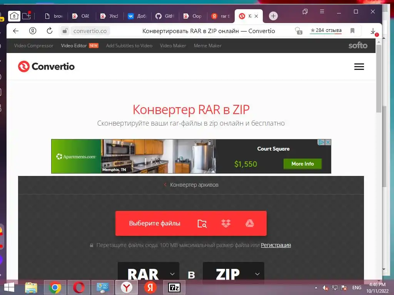
Task: Click the muted volume tray icon
Action: coord(326,288)
